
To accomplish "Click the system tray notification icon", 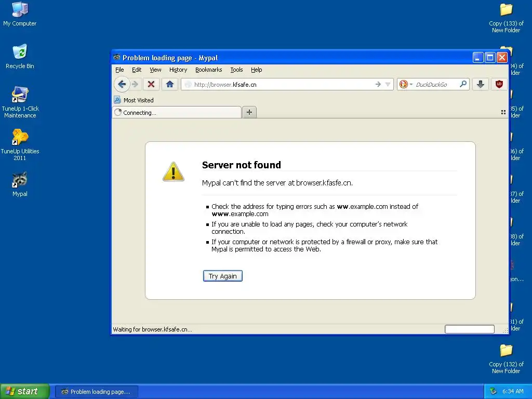I will tap(494, 391).
